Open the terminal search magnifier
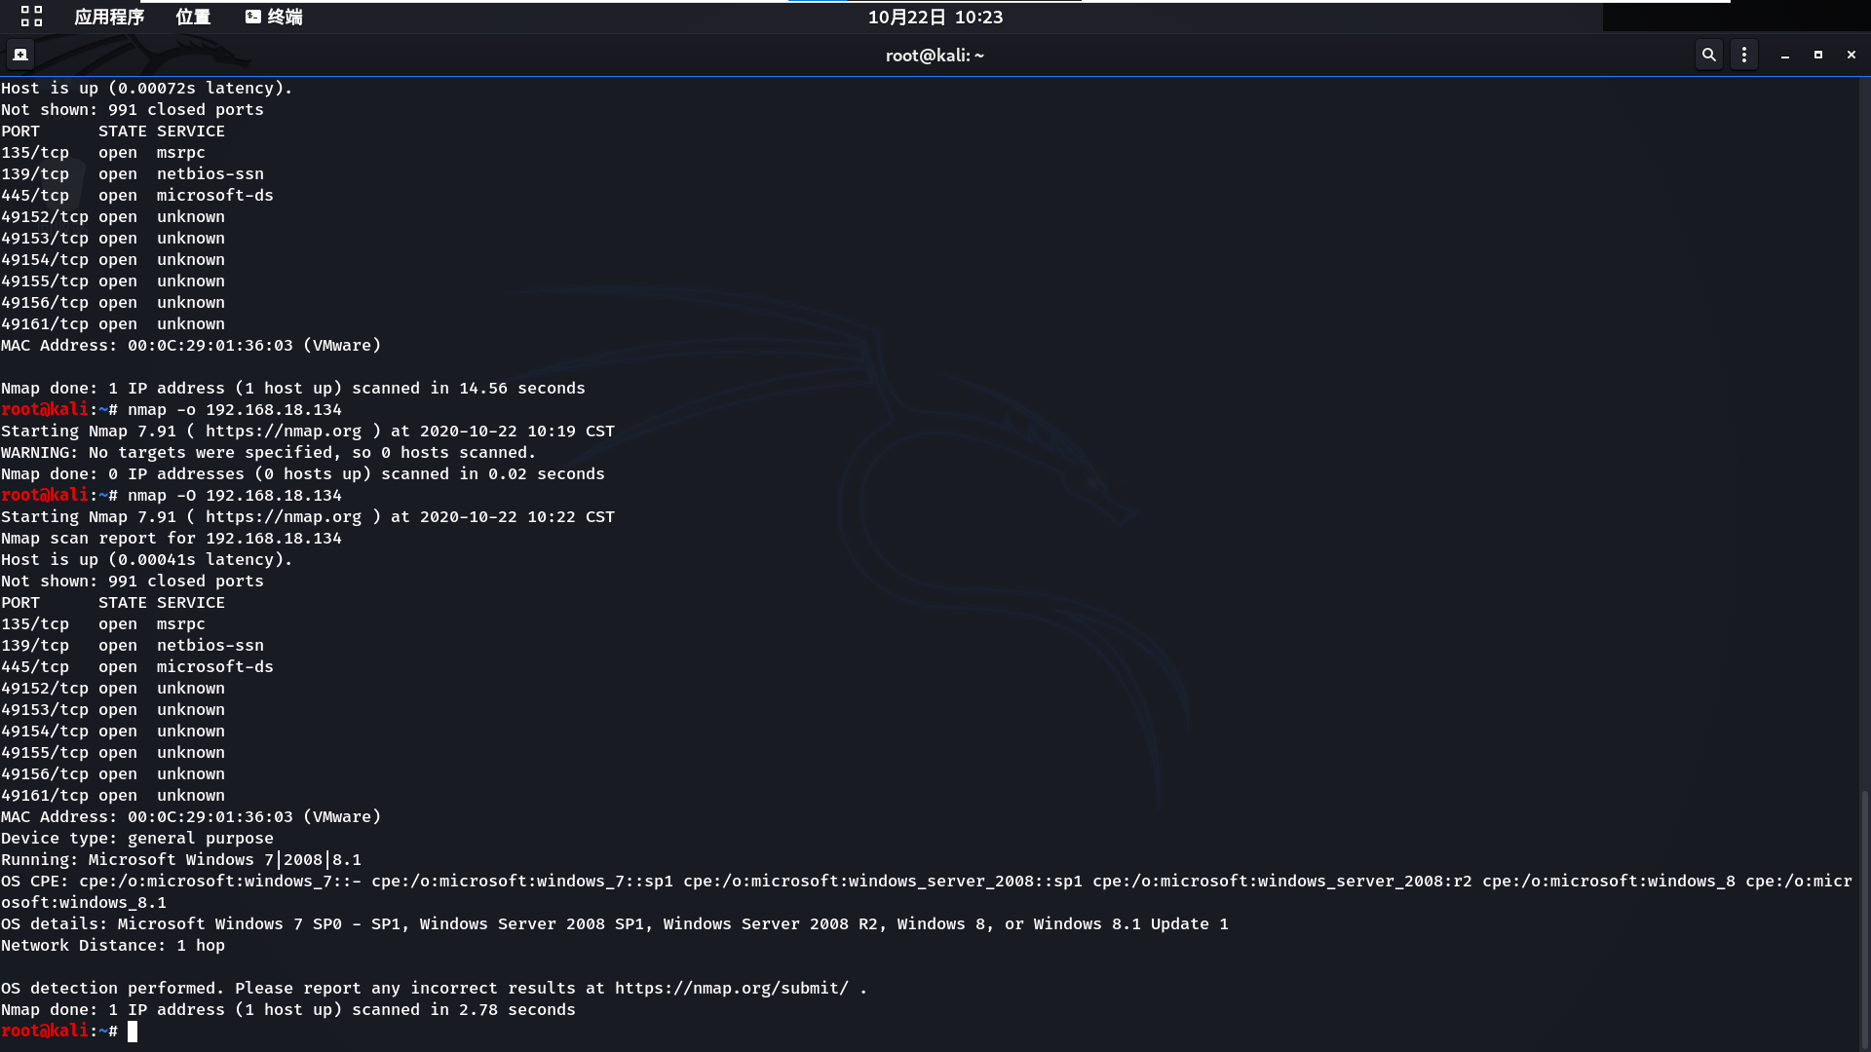This screenshot has height=1052, width=1871. coord(1708,55)
